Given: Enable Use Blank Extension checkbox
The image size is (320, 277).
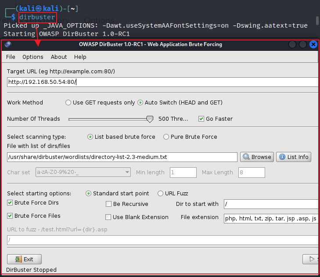Looking at the screenshot, I should [x=108, y=217].
